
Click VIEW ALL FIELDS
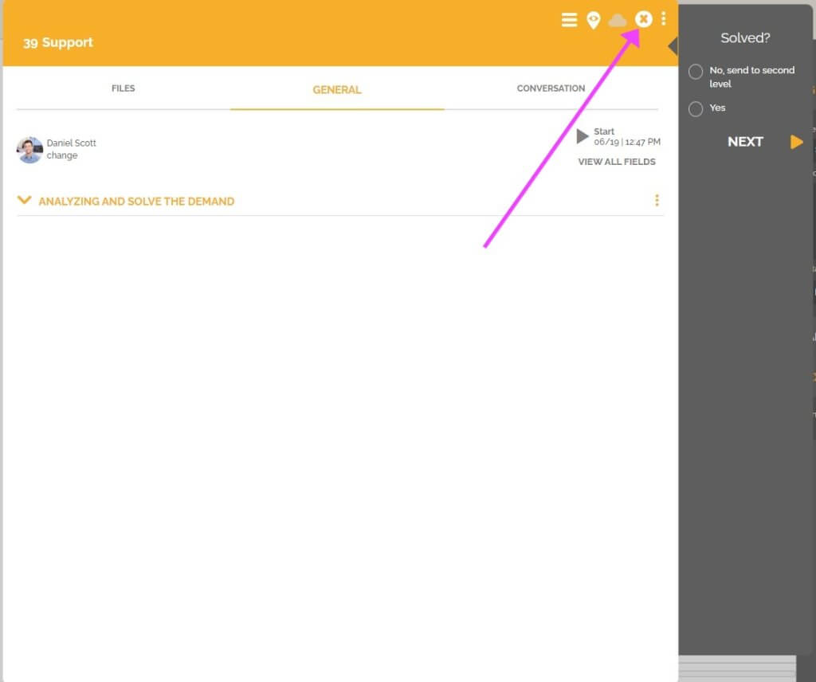(x=617, y=161)
